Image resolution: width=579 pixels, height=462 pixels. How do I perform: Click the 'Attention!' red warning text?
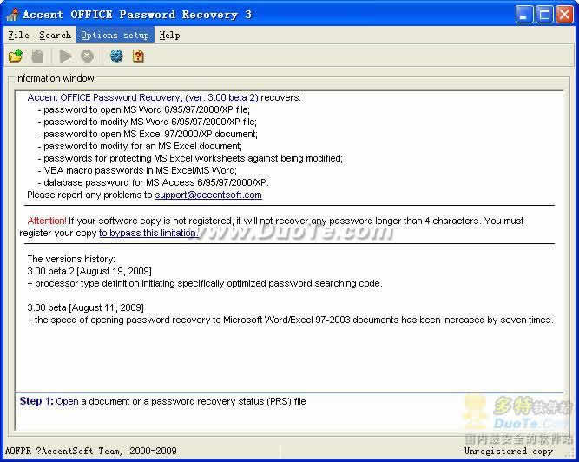point(47,221)
